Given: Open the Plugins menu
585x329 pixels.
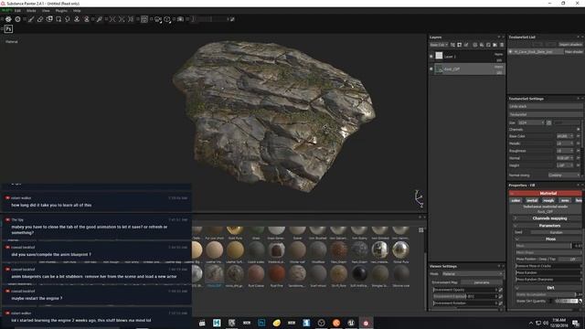Looking at the screenshot, I should tap(61, 11).
